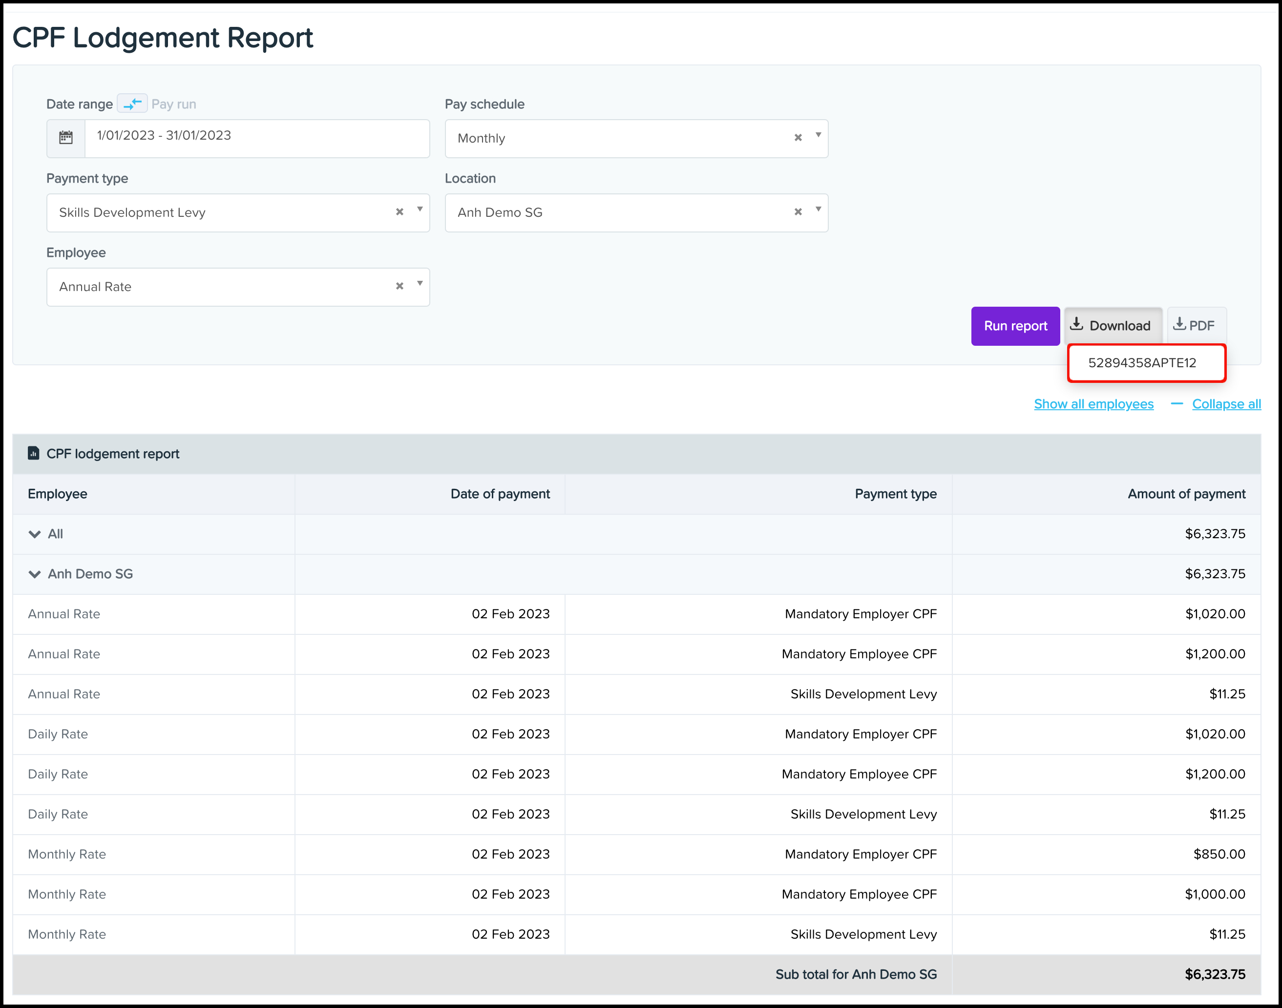Image resolution: width=1282 pixels, height=1008 pixels.
Task: Click the Download button
Action: 1112,326
